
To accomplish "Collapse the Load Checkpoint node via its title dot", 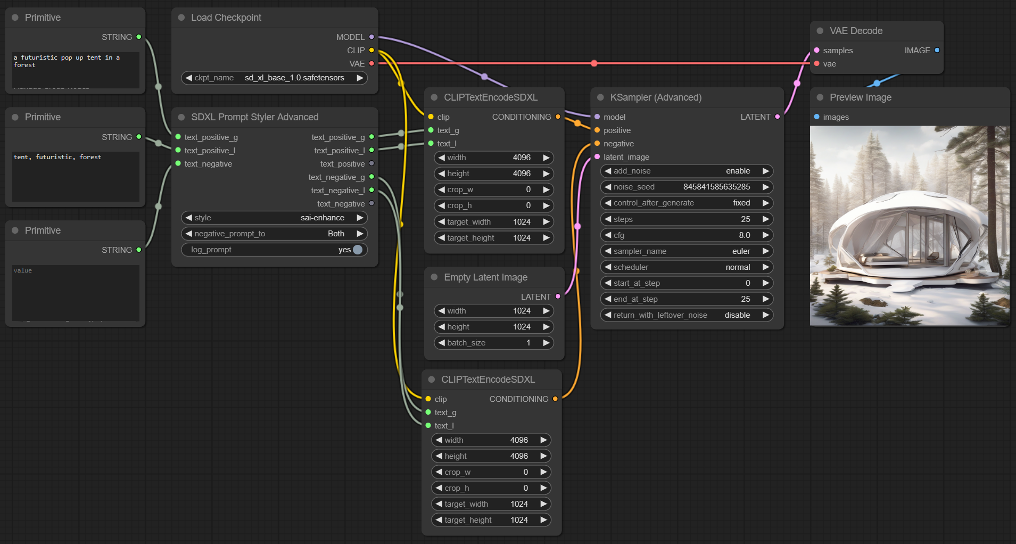I will pos(181,18).
